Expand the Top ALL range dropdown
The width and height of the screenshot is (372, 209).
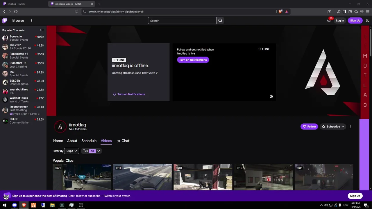pyautogui.click(x=91, y=151)
